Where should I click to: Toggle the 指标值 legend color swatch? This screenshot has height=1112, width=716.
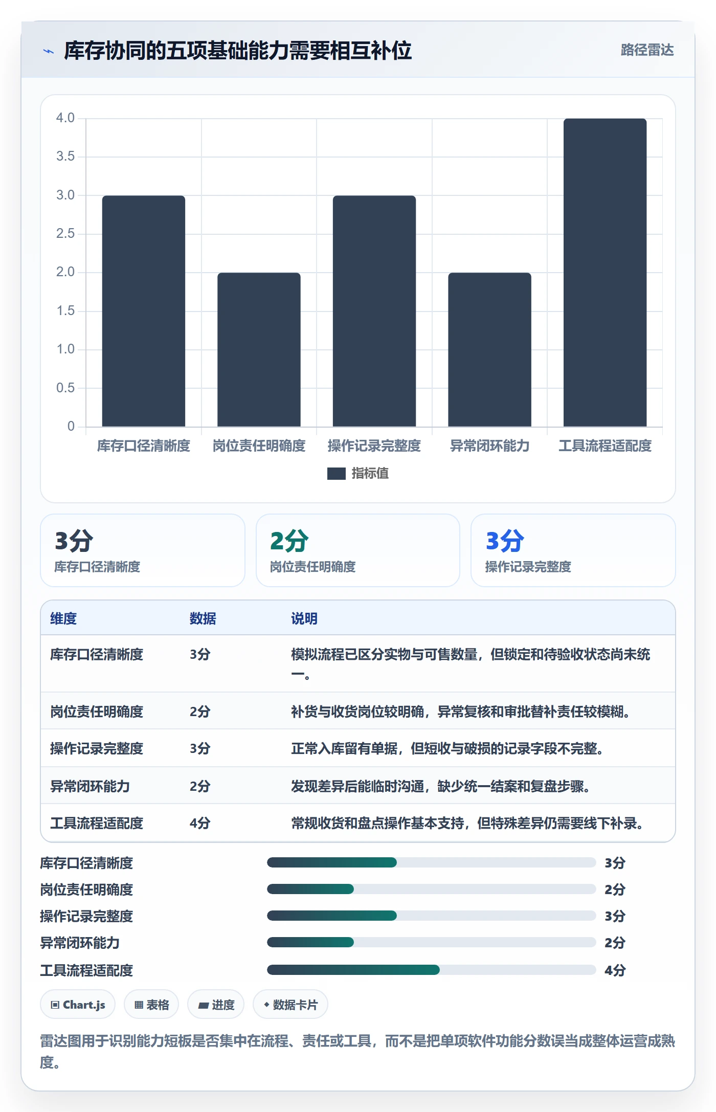pyautogui.click(x=336, y=474)
